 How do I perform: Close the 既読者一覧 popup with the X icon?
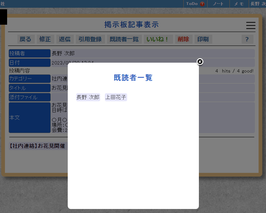point(200,62)
